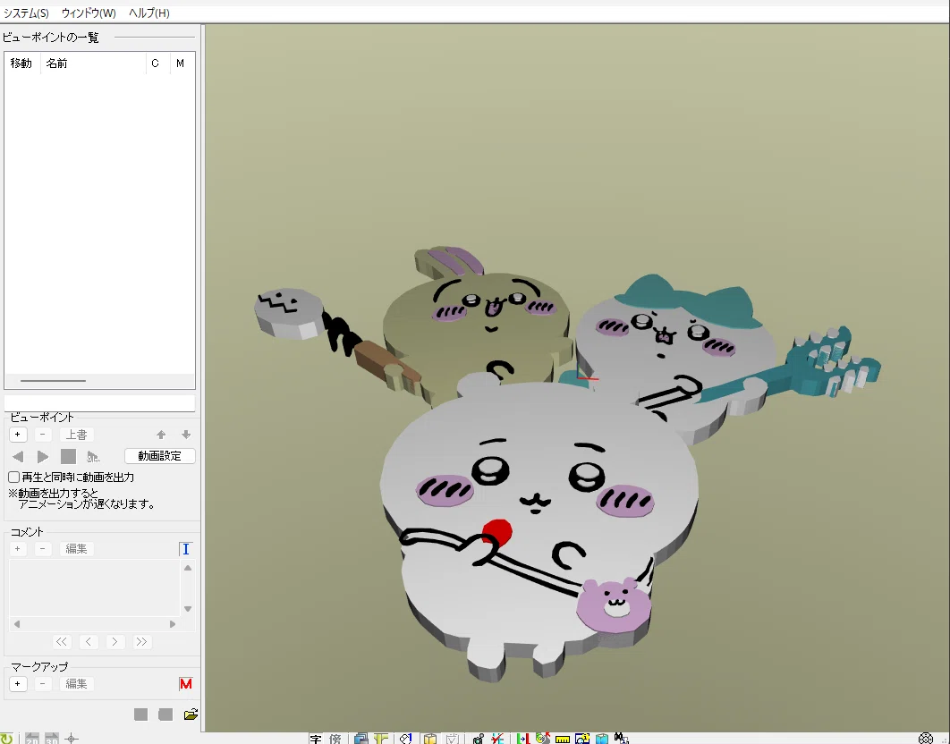Jump to last comment with >> button
950x744 pixels.
pyautogui.click(x=141, y=641)
